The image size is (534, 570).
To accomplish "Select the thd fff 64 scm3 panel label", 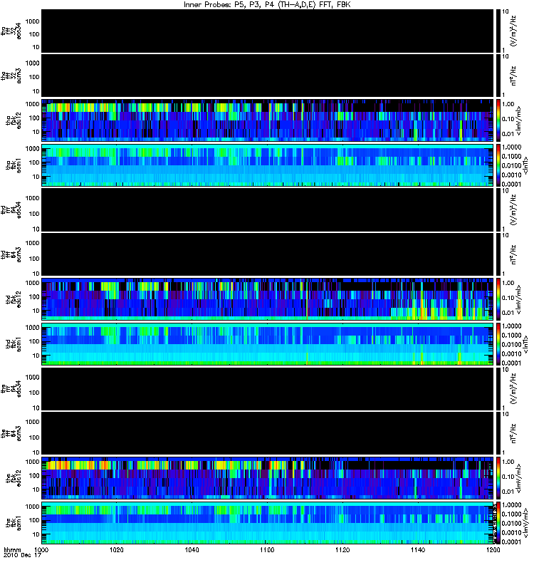I will click(x=11, y=254).
